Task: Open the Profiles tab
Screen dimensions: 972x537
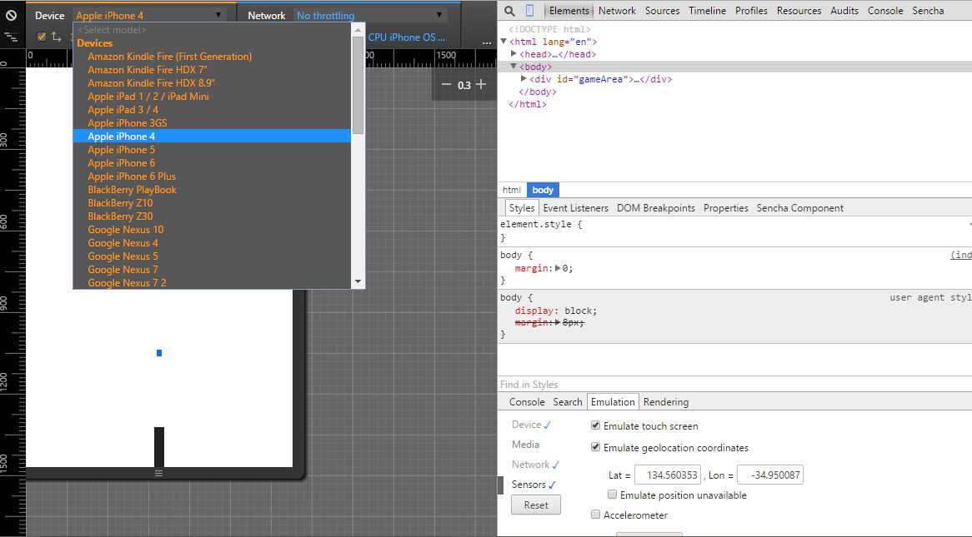Action: tap(751, 11)
